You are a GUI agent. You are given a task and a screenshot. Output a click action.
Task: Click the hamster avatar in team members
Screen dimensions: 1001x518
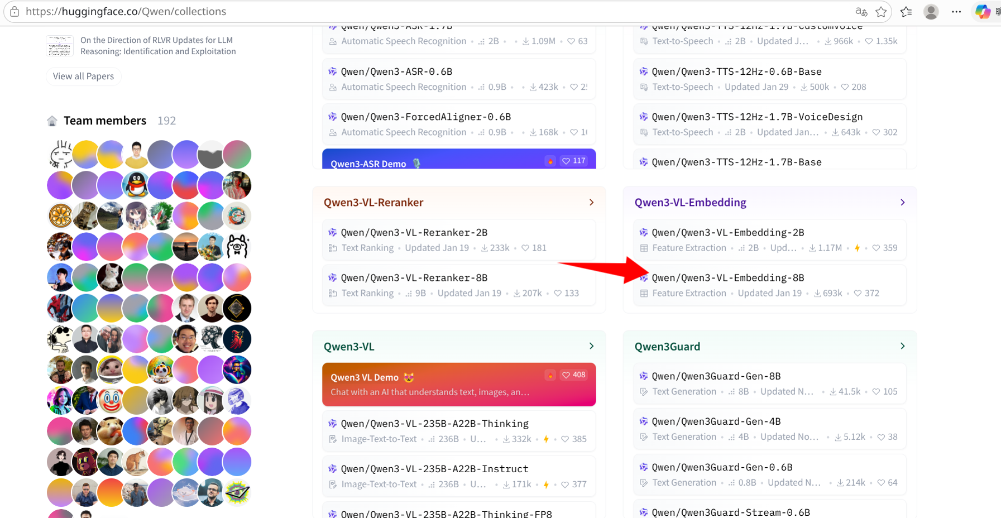[x=111, y=431]
